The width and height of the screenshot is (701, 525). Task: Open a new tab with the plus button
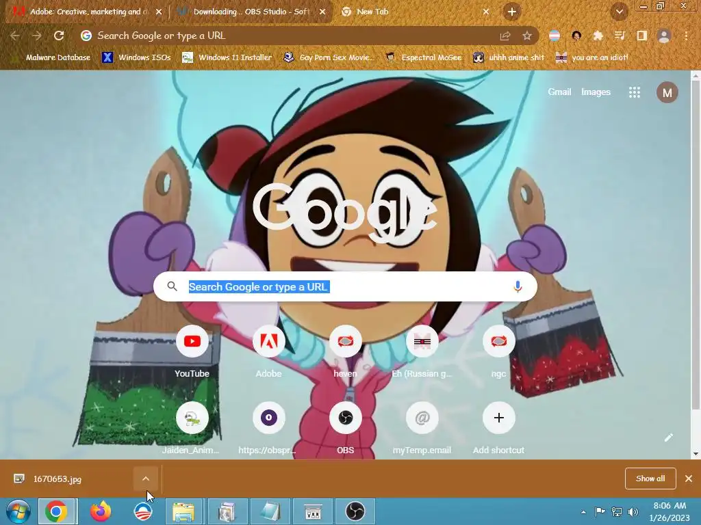(512, 12)
